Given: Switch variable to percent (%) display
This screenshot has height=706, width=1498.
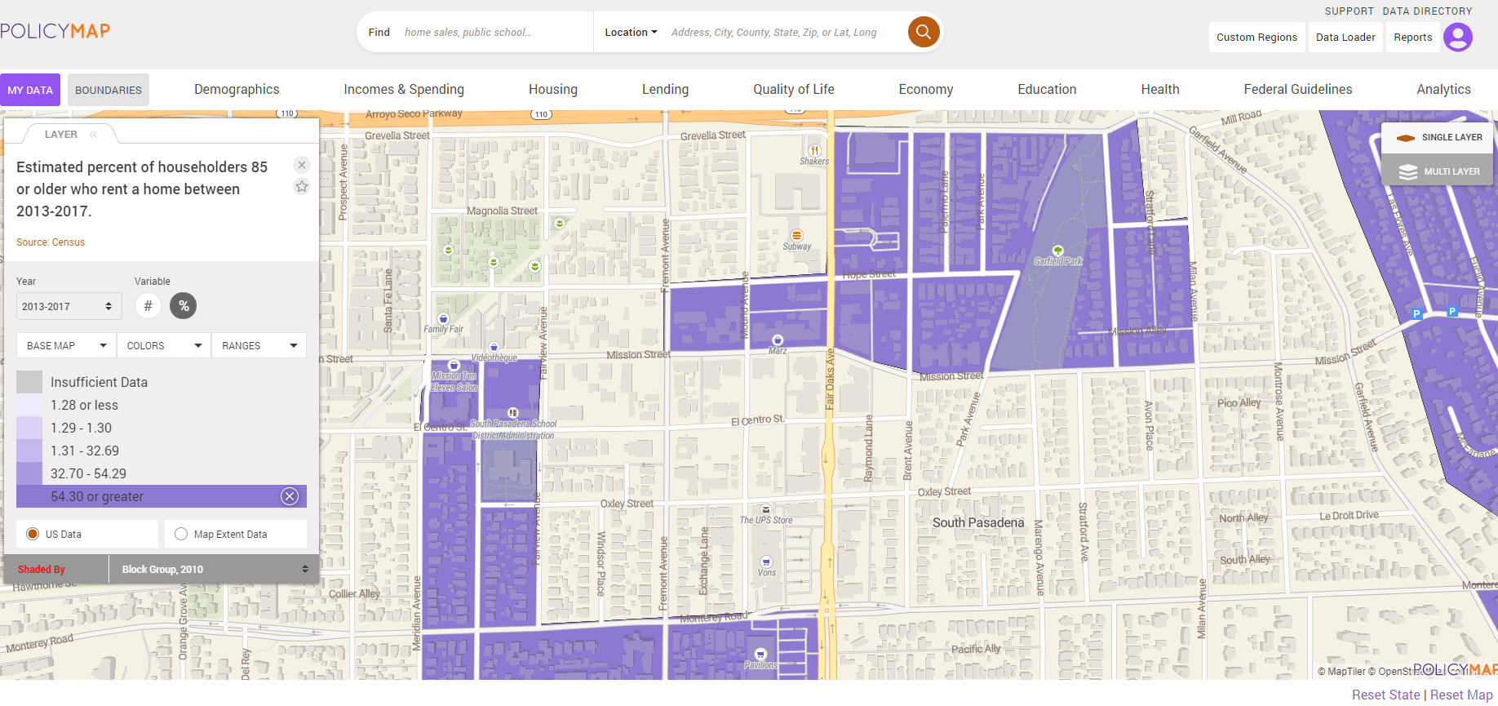Looking at the screenshot, I should [184, 306].
